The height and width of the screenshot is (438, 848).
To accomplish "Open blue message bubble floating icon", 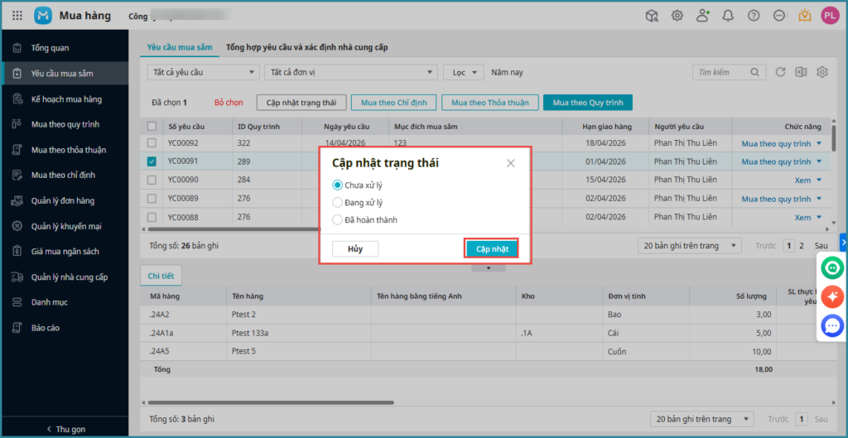I will click(x=832, y=325).
